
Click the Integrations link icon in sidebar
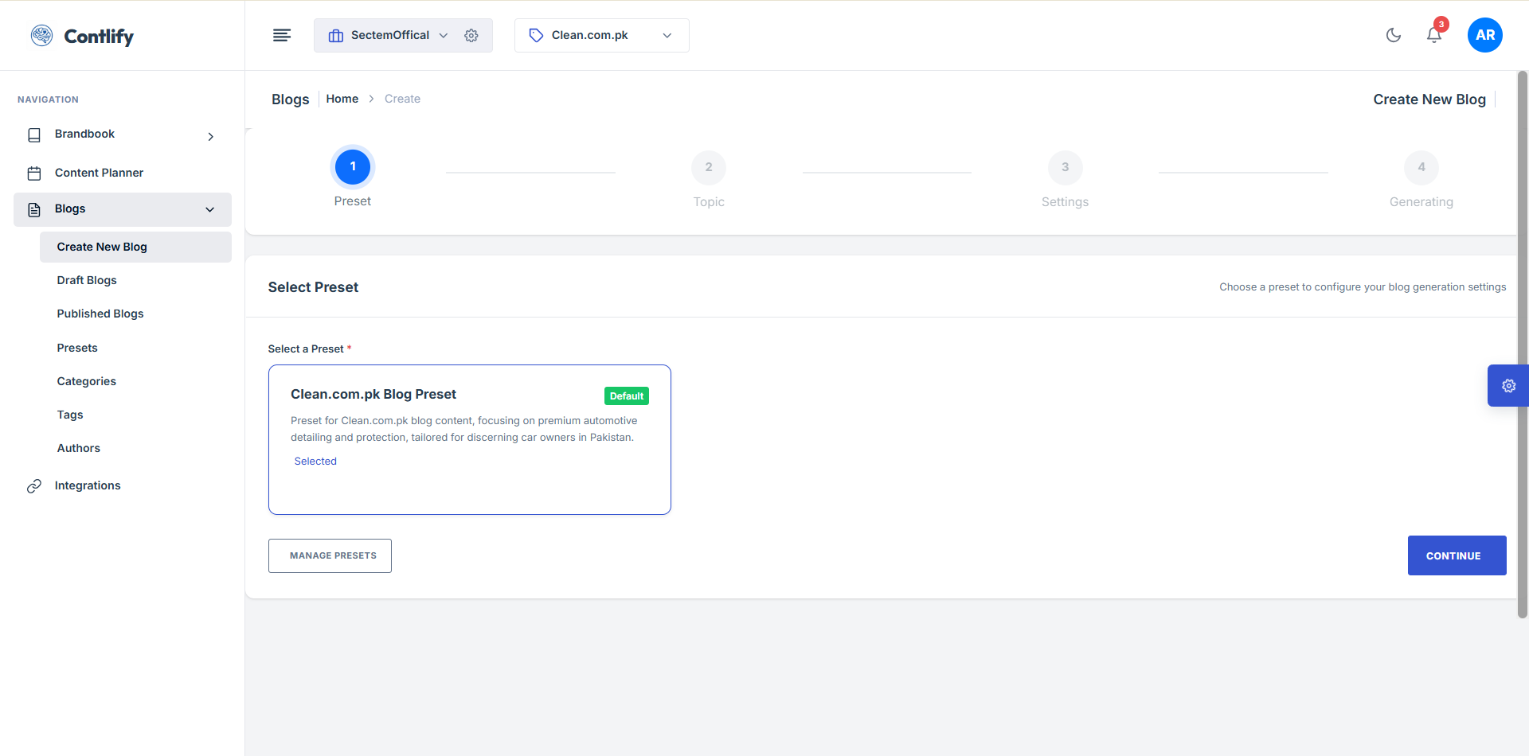pos(33,485)
